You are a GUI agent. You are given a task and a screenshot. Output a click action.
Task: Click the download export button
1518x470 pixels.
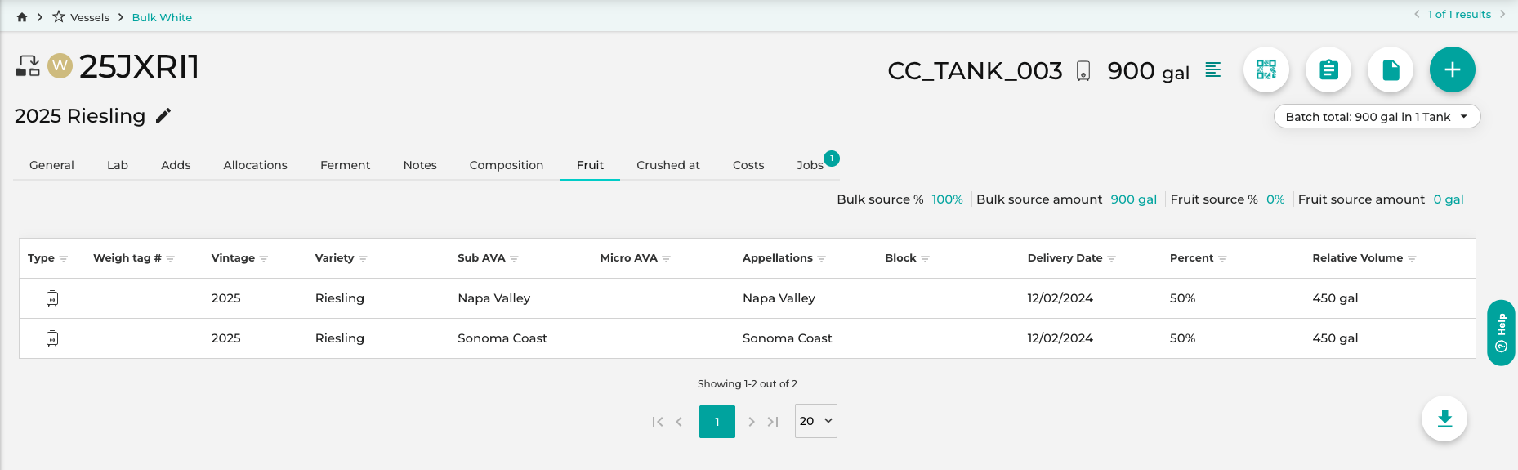pos(1444,419)
